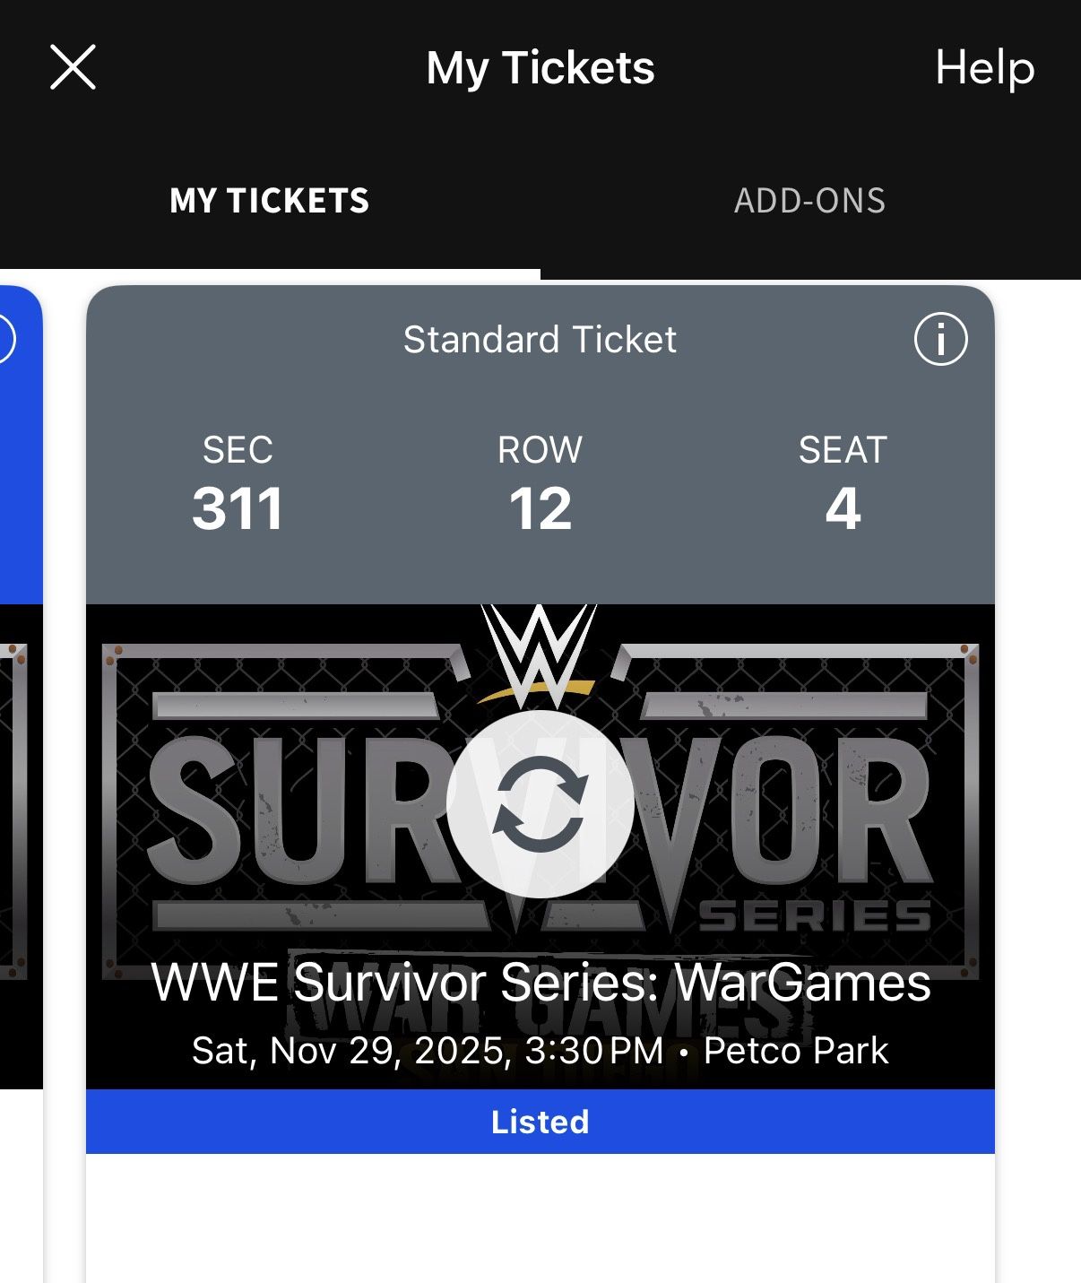Select SEAT 4 on the ticket
This screenshot has height=1283, width=1081.
841,484
